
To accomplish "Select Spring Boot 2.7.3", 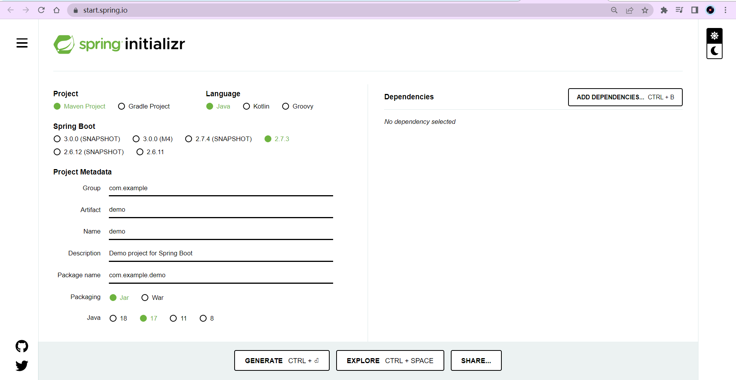I will 277,139.
